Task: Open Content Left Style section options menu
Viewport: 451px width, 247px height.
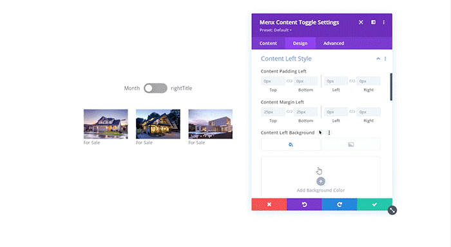Action: pos(385,59)
